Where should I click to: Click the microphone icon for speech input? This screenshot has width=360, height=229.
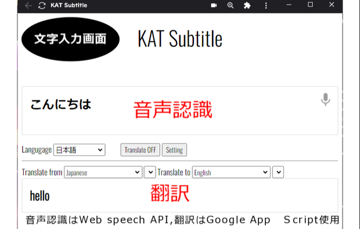[x=325, y=99]
